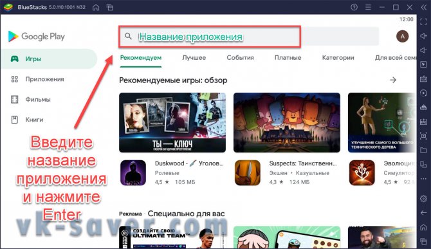This screenshot has width=431, height=249.
Task: Open BlueStacks settings gear icon
Action: 423,198
